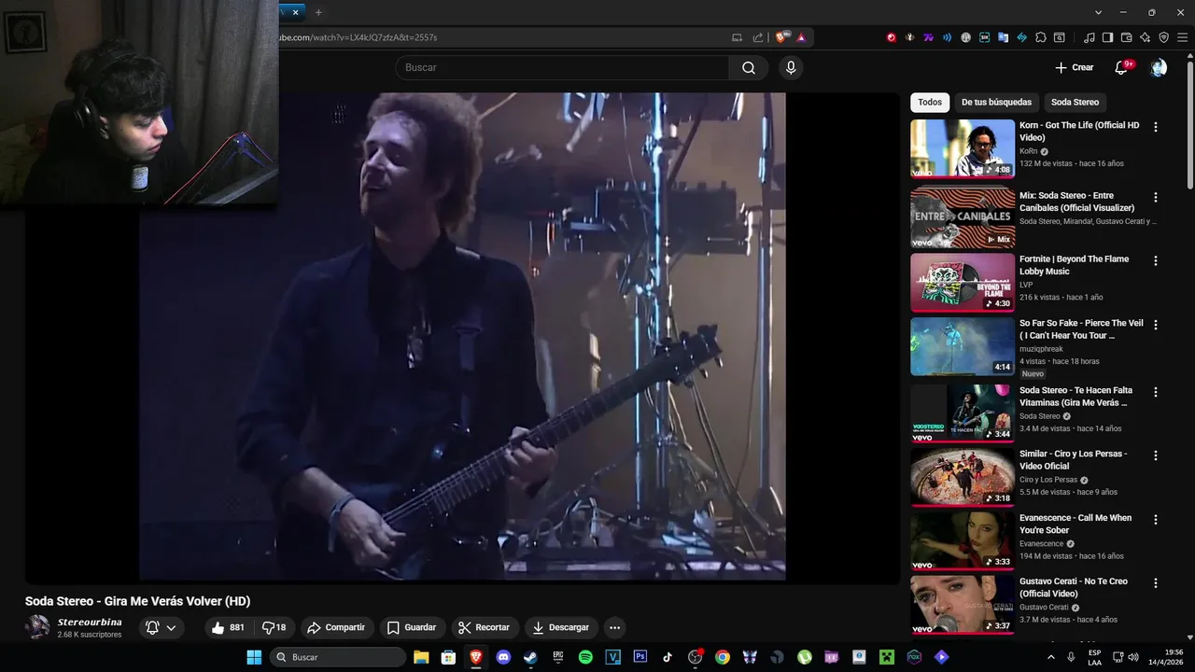Click the Compartir button
1195x672 pixels.
[336, 627]
